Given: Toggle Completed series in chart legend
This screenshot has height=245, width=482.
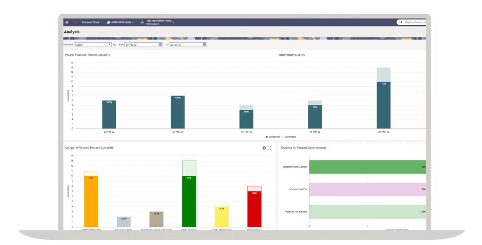Looking at the screenshot, I should [272, 137].
